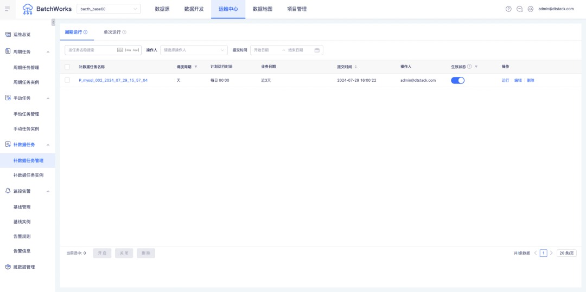The width and height of the screenshot is (586, 292).
Task: Switch to the 单次运行 tab
Action: [112, 33]
